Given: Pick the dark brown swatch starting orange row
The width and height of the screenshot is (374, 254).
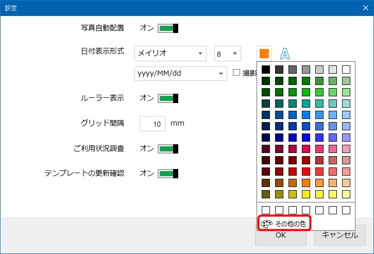Looking at the screenshot, I should point(266,183).
